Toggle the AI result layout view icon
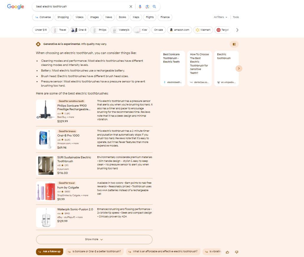 coord(234,44)
